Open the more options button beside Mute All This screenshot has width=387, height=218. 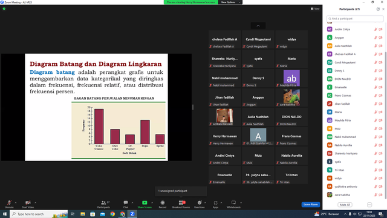[369, 205]
